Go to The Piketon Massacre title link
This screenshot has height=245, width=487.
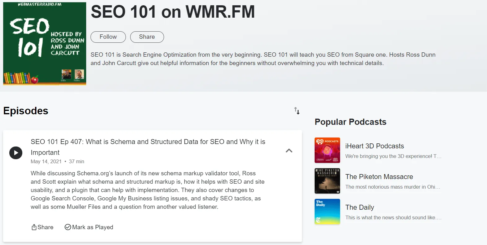tap(379, 177)
